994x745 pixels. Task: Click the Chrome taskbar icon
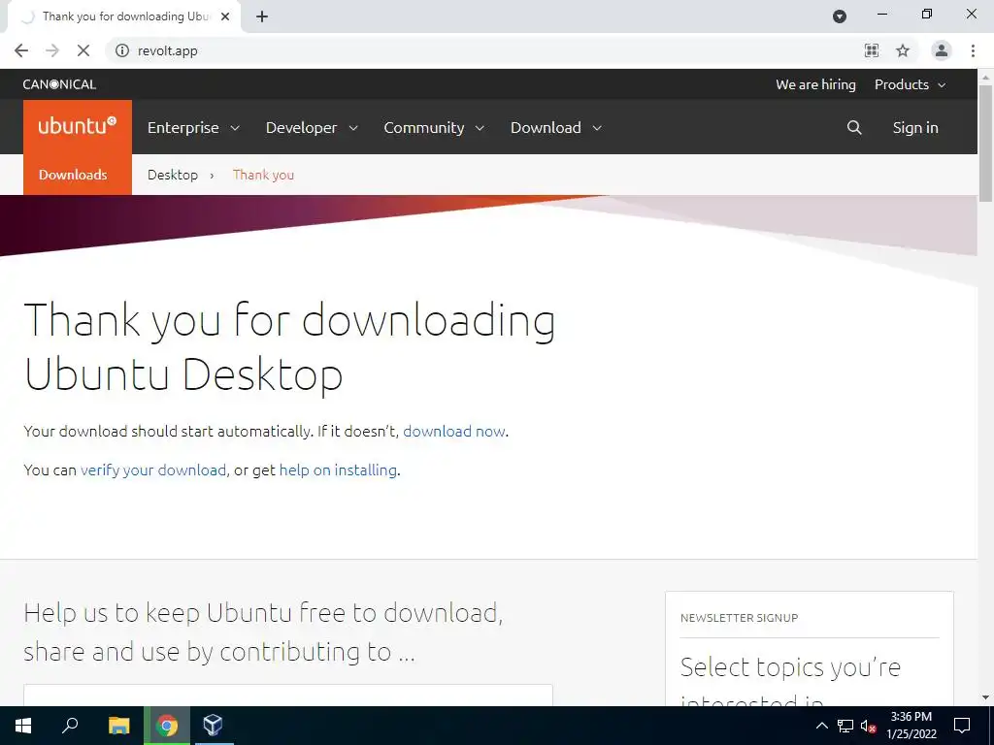[x=167, y=726]
